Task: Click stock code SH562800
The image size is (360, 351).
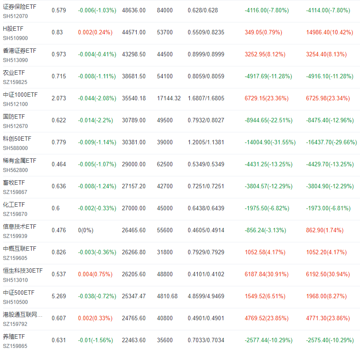Action: (15, 170)
